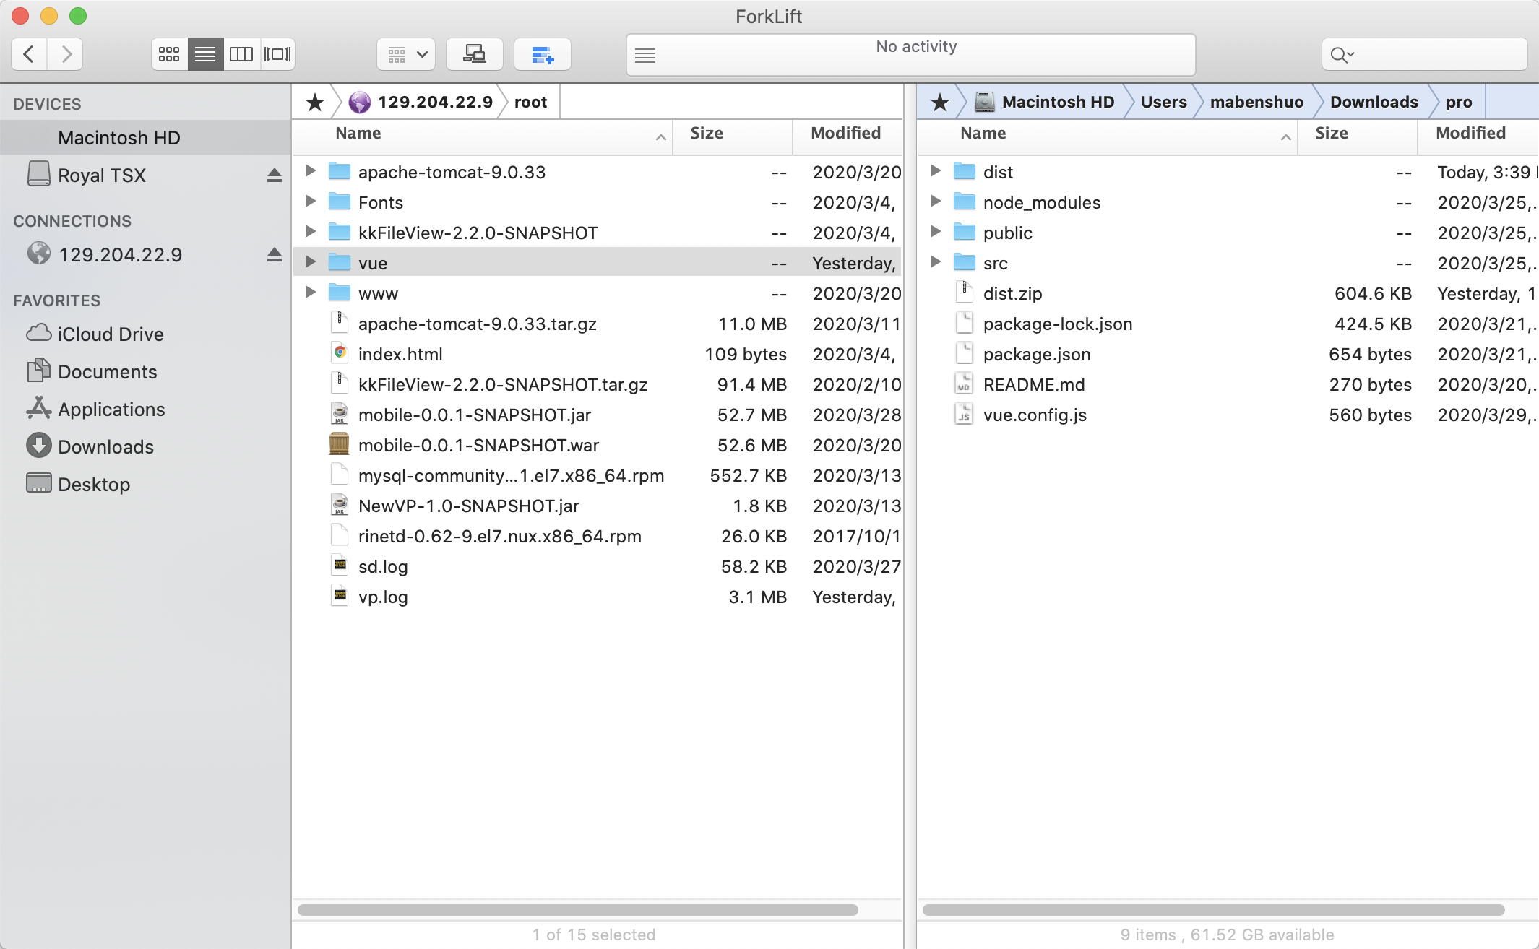Viewport: 1539px width, 949px height.
Task: Switch to icon grid view
Action: 169,54
